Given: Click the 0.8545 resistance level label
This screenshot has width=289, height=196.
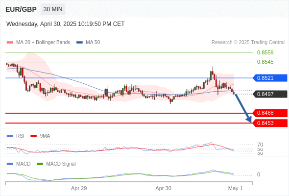Looking at the screenshot, I should click(x=265, y=62).
